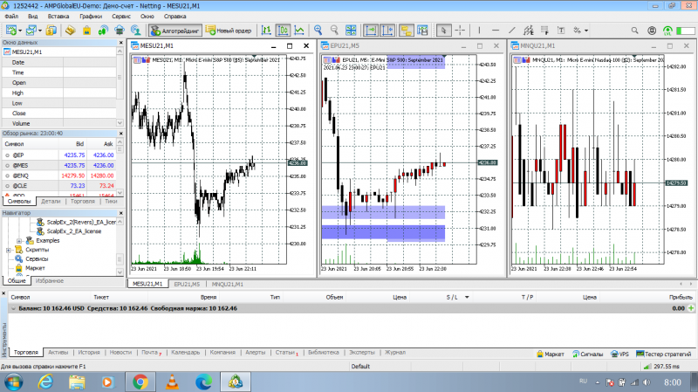This screenshot has width=698, height=392.
Task: Expand the Скрипты tree node
Action: click(x=9, y=250)
